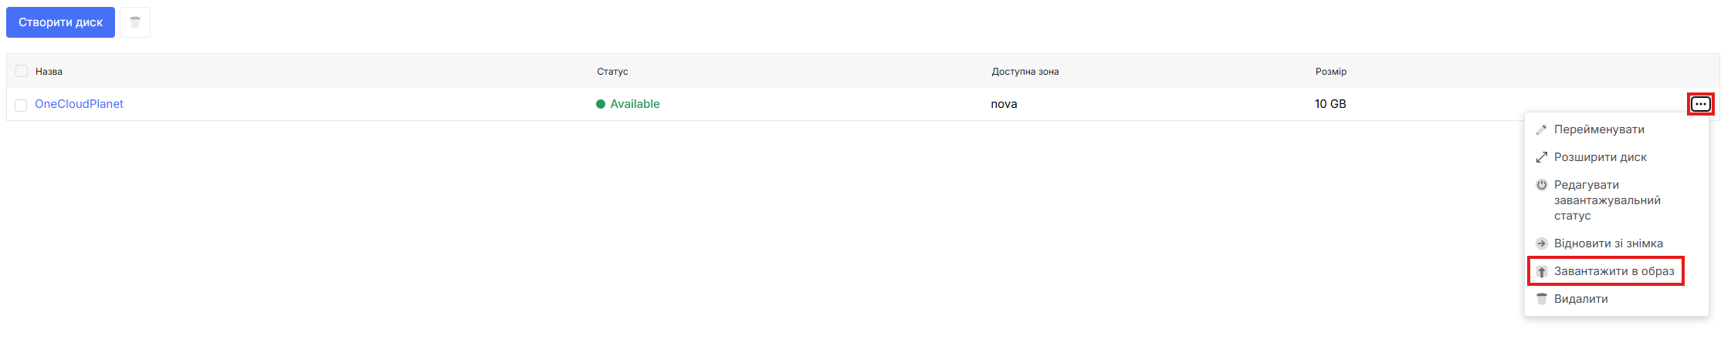Screen dimensions: 1731x339
Task: Toggle the select-all checkbox in table header
Action: [x=22, y=71]
